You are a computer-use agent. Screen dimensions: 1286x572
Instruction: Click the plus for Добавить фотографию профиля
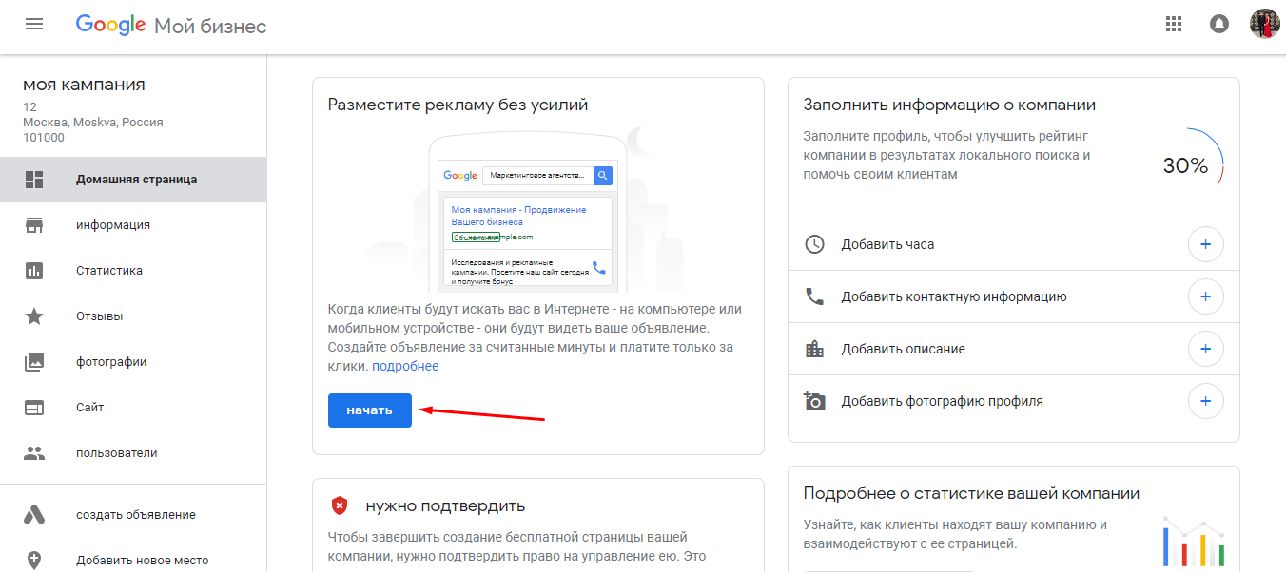[1206, 401]
